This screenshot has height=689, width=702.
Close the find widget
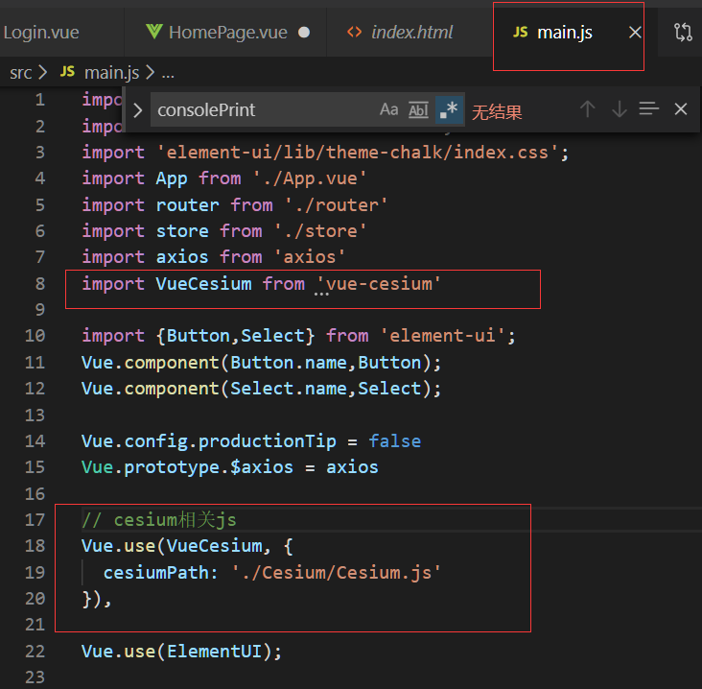point(681,109)
